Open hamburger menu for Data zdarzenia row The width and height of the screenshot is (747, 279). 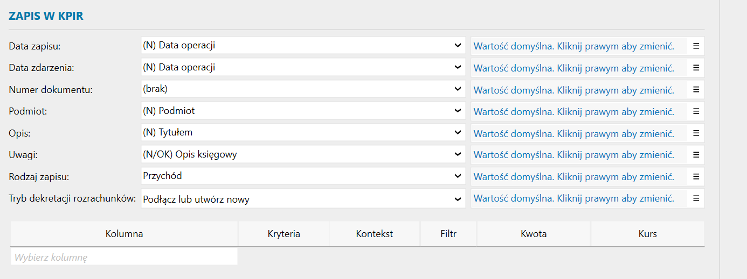(x=696, y=68)
